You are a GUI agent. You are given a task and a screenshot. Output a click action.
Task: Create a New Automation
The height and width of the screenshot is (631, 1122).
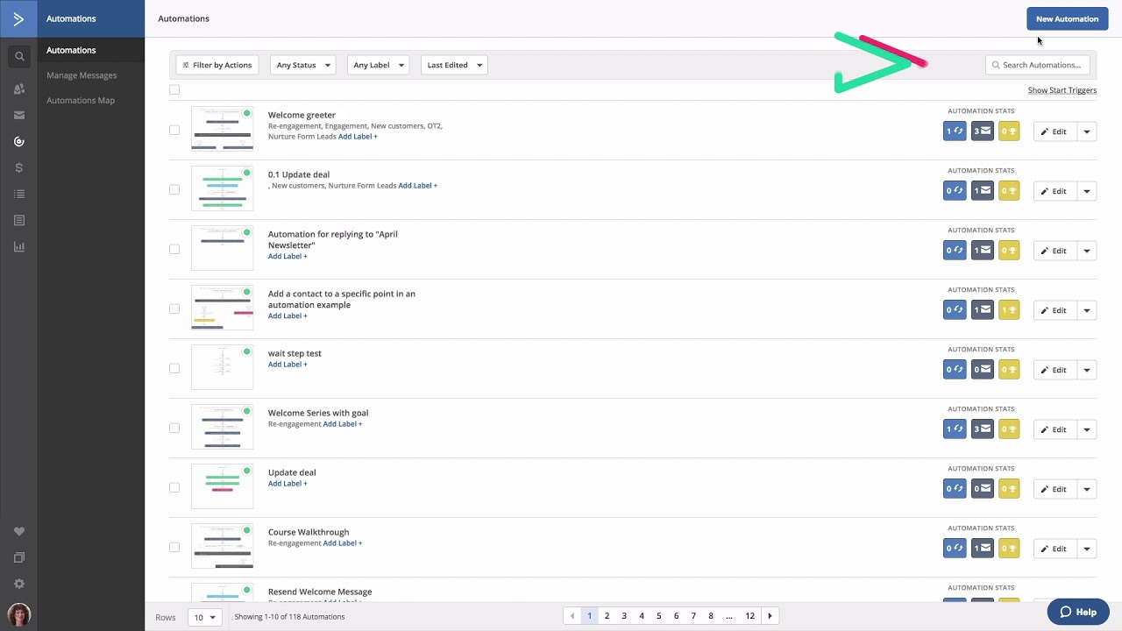pyautogui.click(x=1067, y=18)
